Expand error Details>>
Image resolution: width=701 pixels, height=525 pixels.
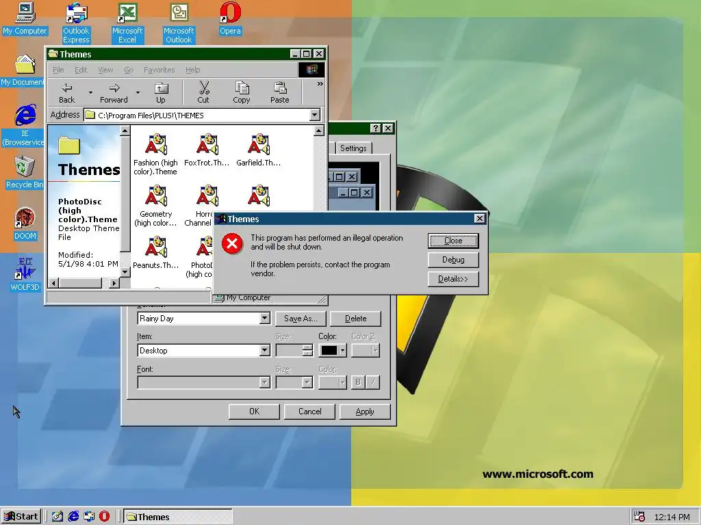tap(453, 279)
